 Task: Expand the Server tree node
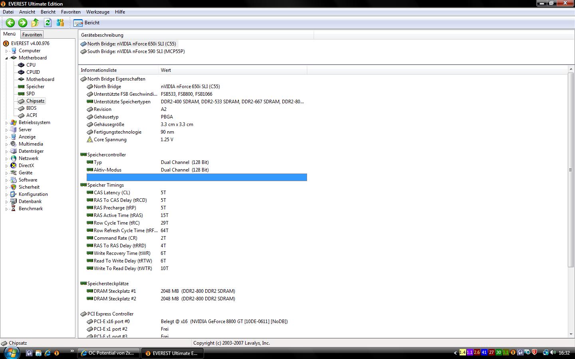(7, 130)
